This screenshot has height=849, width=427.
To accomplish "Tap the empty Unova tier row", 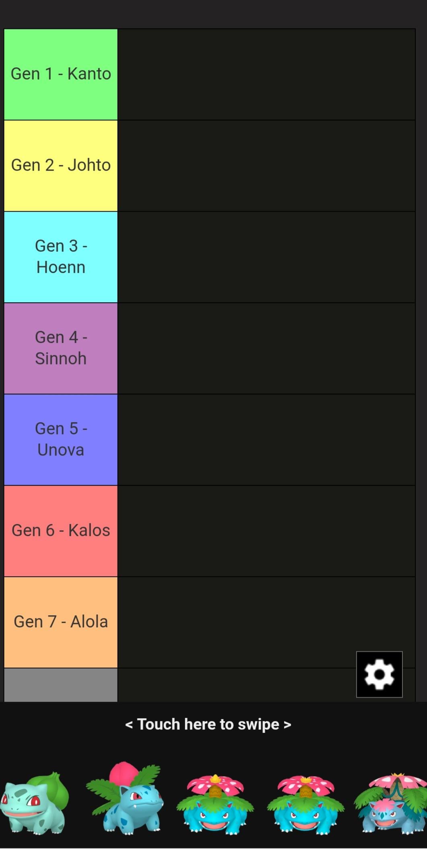I will [x=266, y=440].
